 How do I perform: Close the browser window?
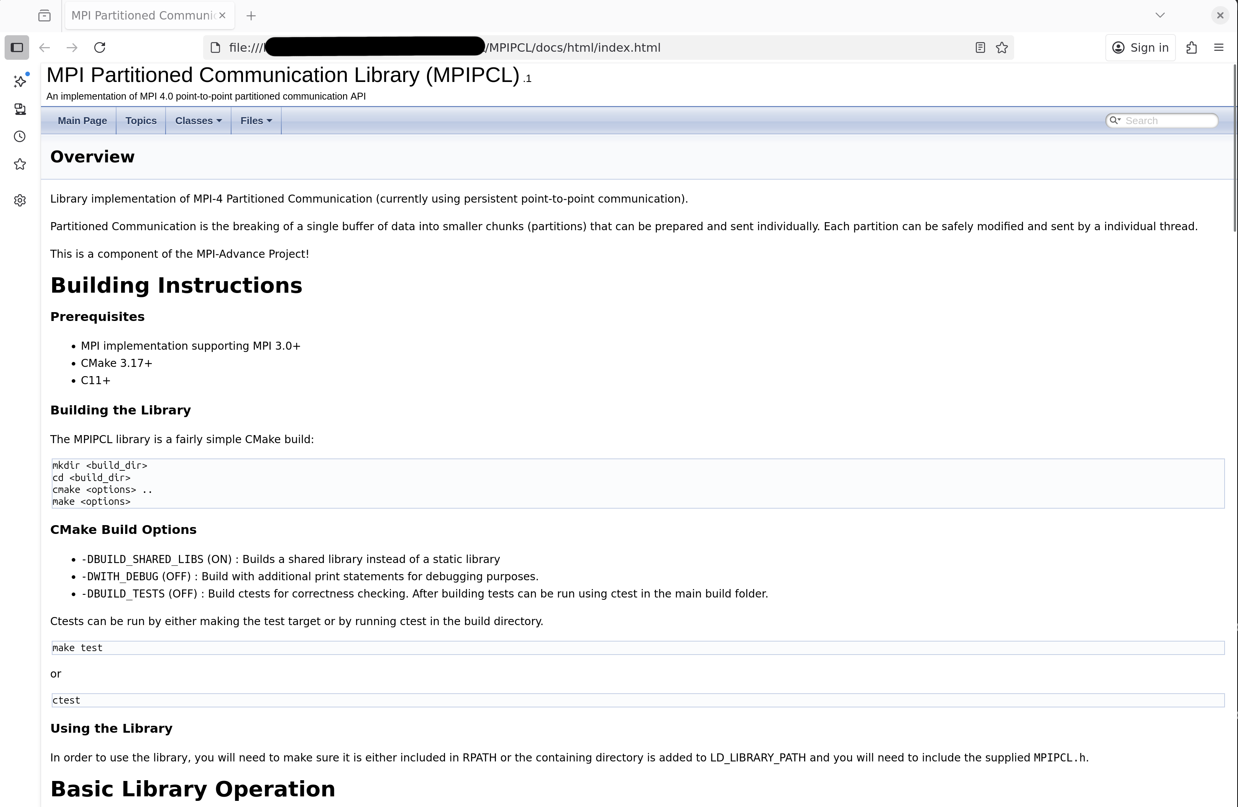click(1220, 16)
